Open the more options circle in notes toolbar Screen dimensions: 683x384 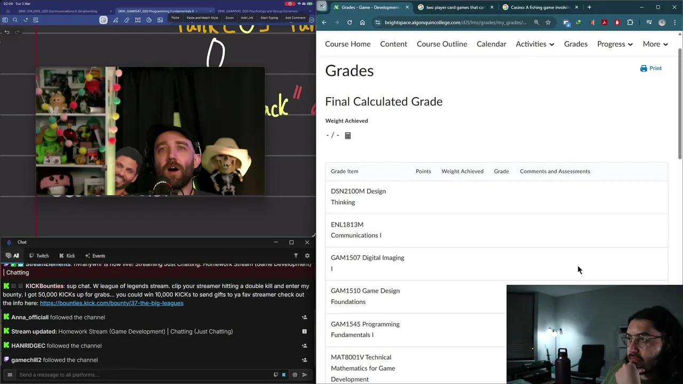[x=312, y=20]
